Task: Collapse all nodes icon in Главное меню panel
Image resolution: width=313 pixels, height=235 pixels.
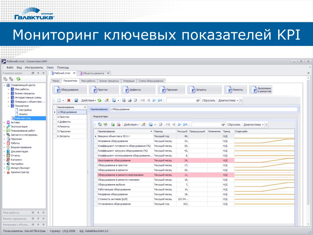Action: coord(5,79)
